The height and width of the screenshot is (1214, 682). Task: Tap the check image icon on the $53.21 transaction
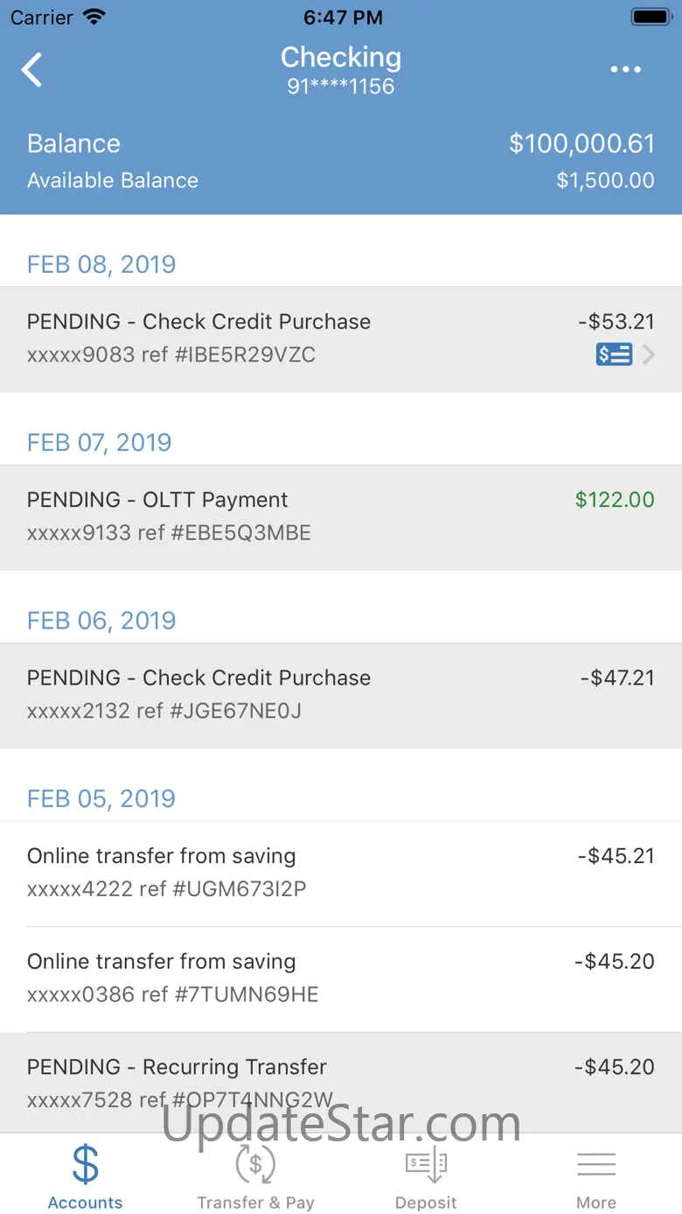[x=614, y=354]
